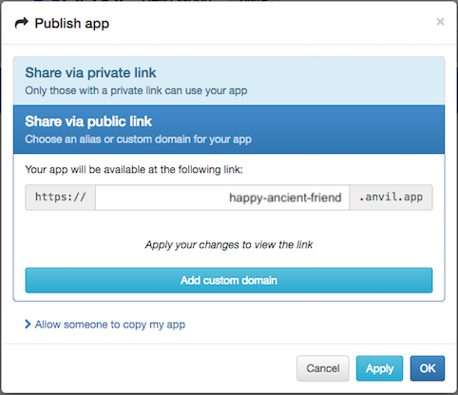Close the Publish app dialog
Image resolution: width=458 pixels, height=395 pixels.
point(440,22)
